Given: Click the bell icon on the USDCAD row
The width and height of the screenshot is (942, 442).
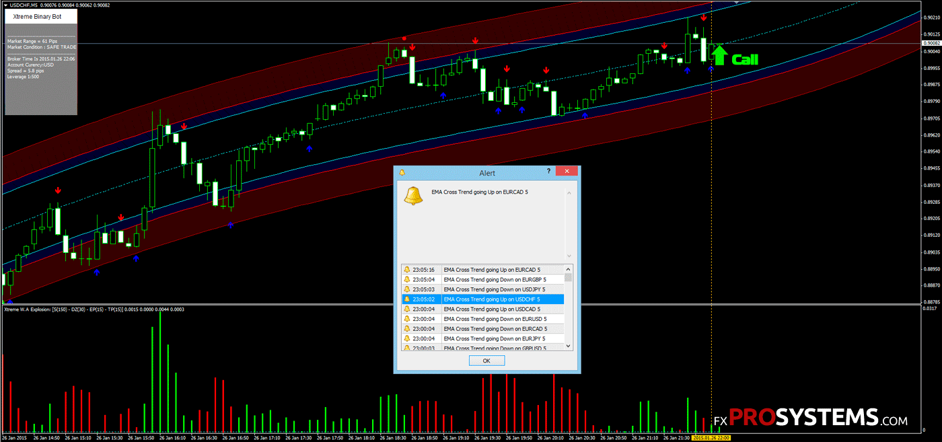Looking at the screenshot, I should [x=406, y=309].
